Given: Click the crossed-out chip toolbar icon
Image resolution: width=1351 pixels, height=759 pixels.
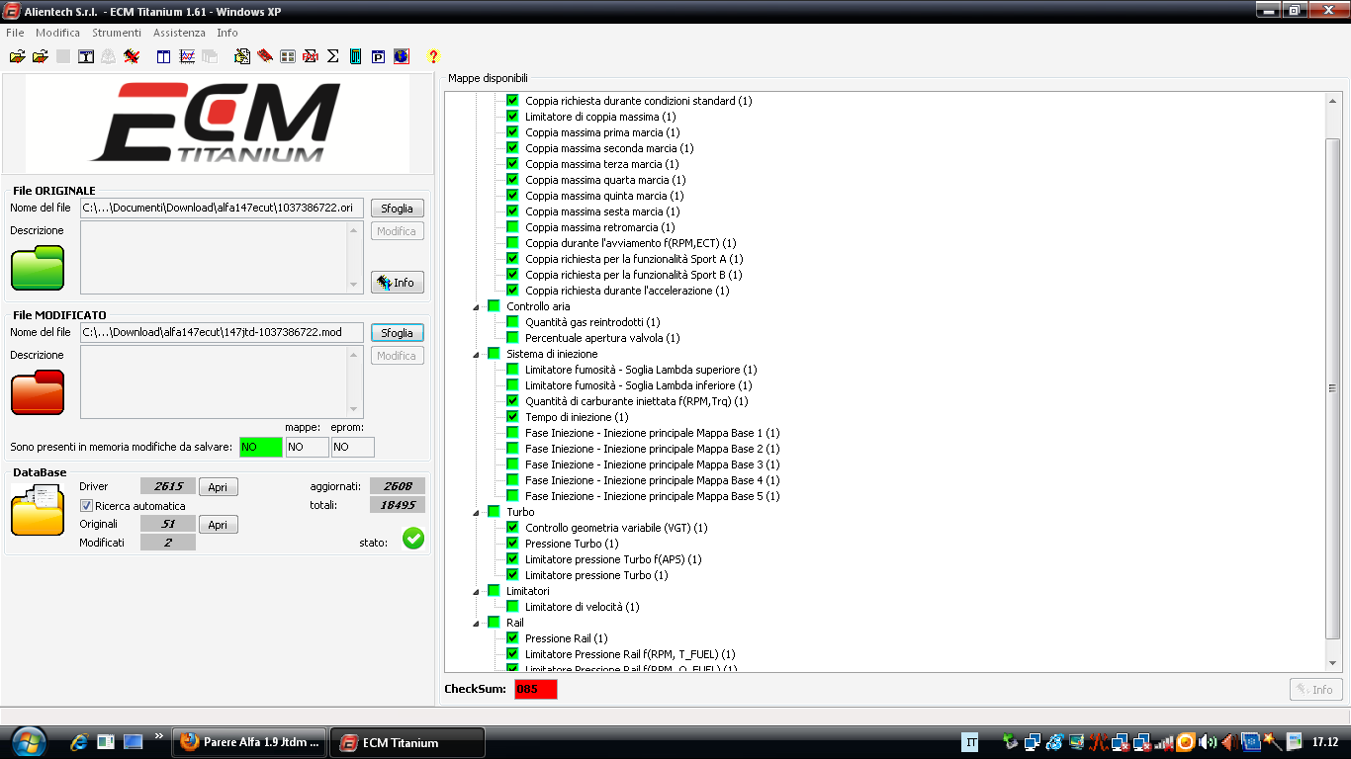Looking at the screenshot, I should pyautogui.click(x=132, y=57).
